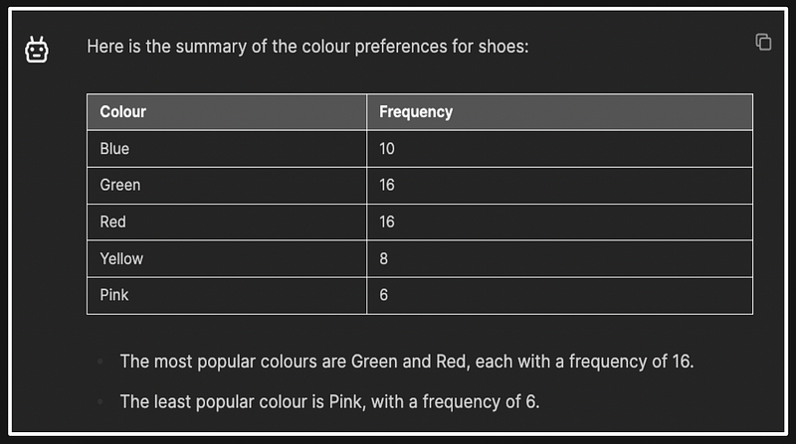This screenshot has height=444, width=796.
Task: Click "each with a frequency of 16" text
Action: click(x=584, y=362)
